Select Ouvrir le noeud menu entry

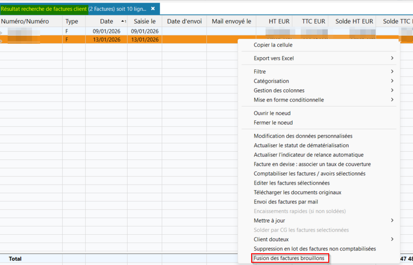(272, 113)
